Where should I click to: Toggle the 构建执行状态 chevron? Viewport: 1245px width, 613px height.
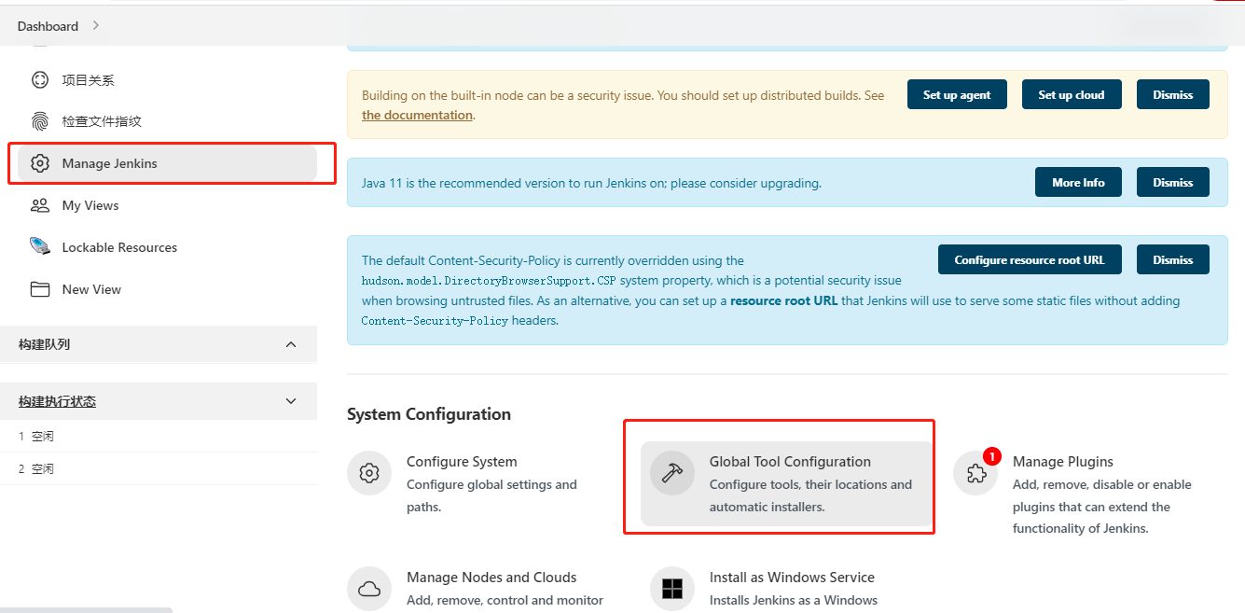[291, 401]
